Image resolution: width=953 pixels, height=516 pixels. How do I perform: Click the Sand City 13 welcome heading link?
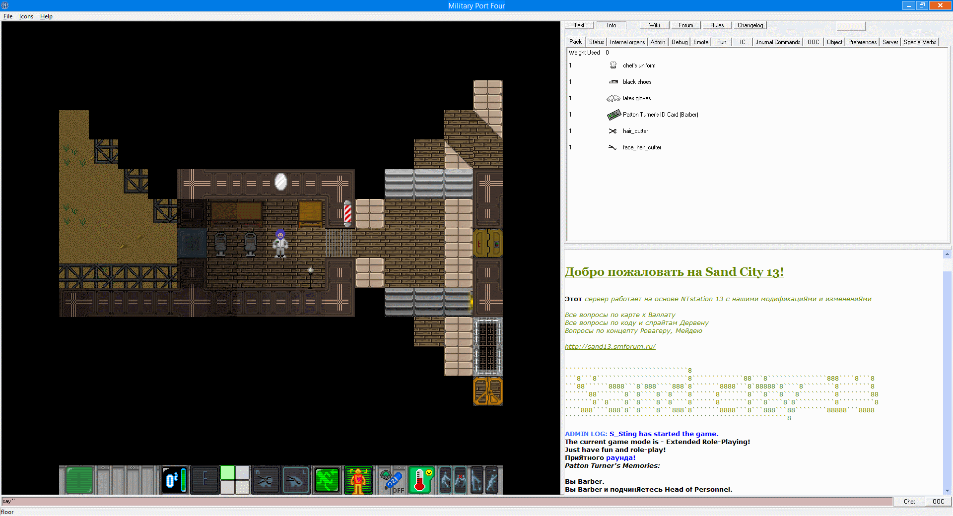pyautogui.click(x=674, y=272)
